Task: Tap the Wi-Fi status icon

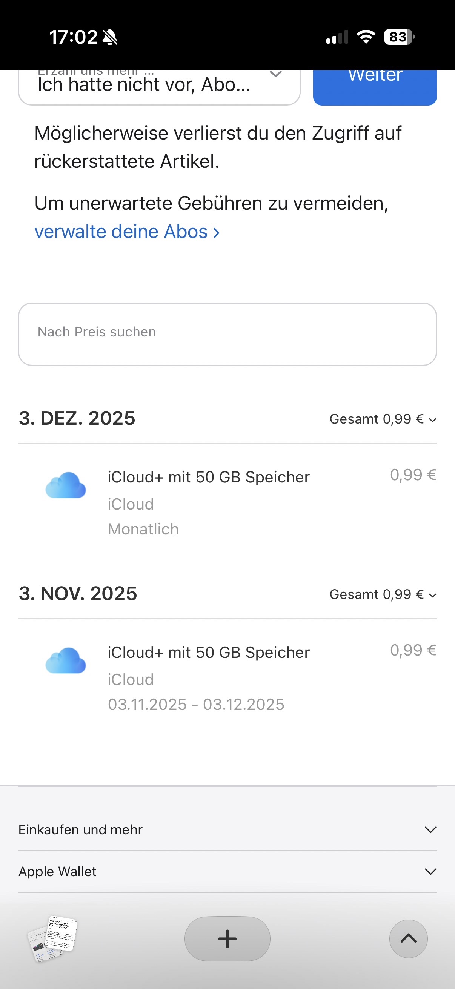Action: pos(366,37)
